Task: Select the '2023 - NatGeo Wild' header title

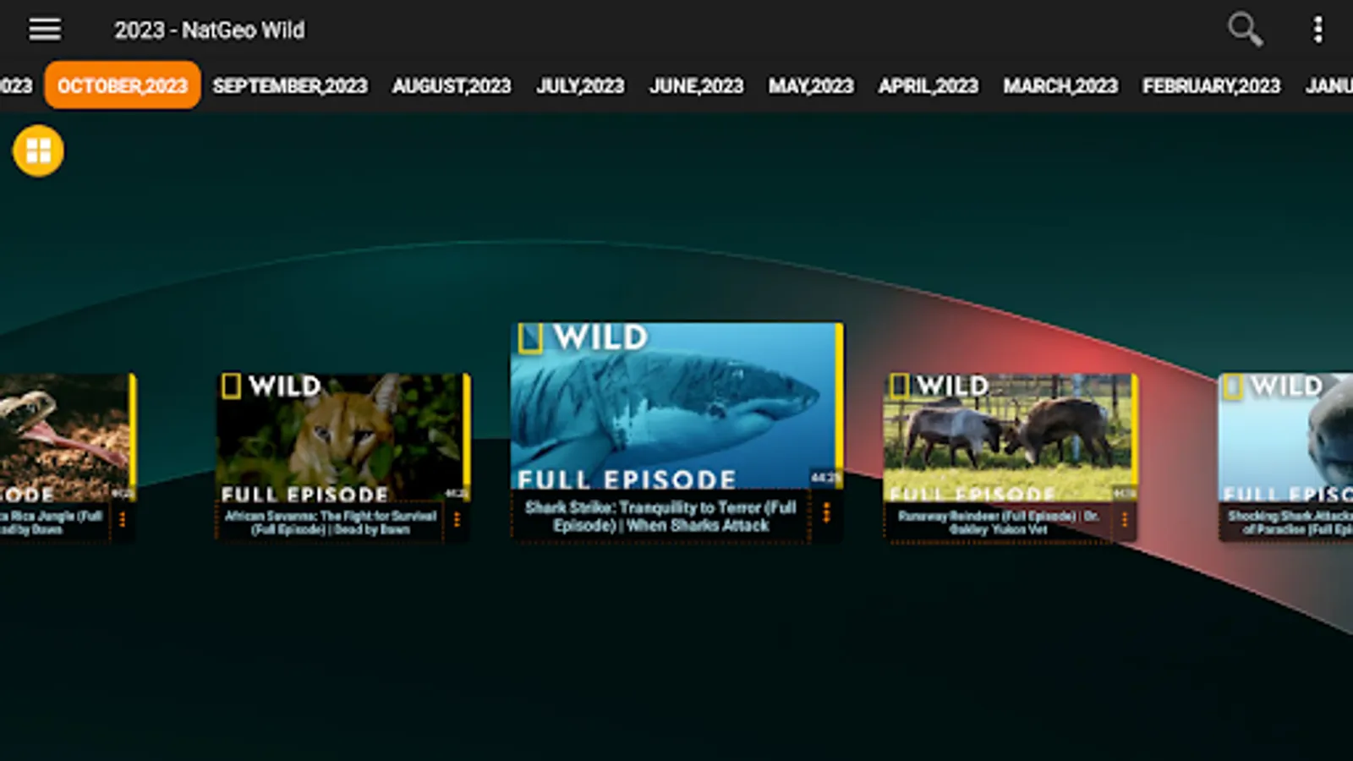Action: (209, 30)
